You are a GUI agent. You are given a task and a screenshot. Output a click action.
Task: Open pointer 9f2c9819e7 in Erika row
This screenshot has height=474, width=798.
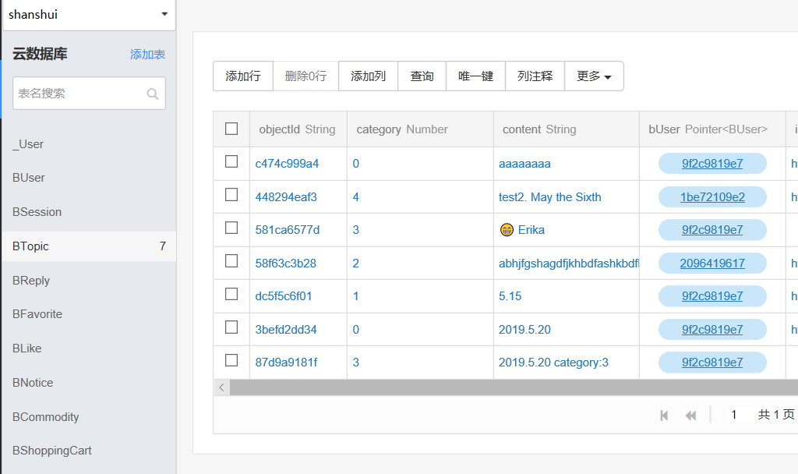tap(712, 230)
